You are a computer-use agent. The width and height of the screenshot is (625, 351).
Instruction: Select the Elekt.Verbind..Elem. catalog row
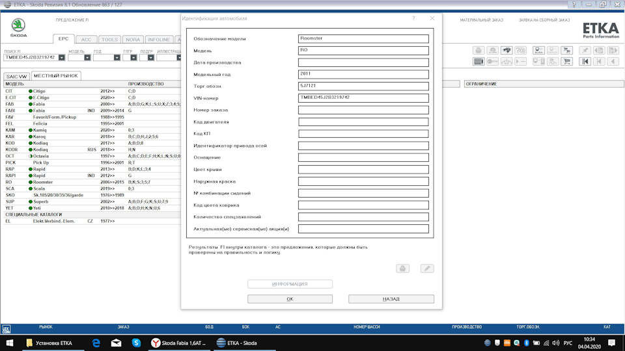92,221
